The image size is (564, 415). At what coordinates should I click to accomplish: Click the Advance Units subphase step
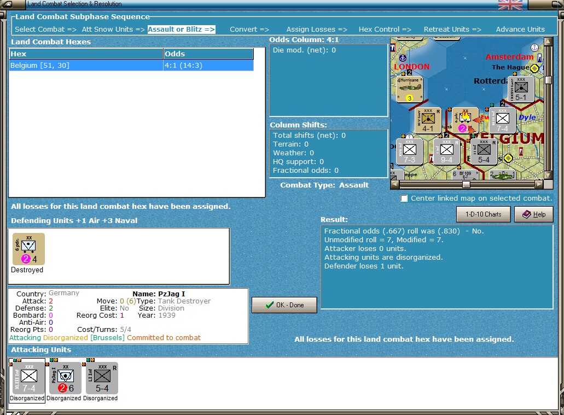click(520, 30)
